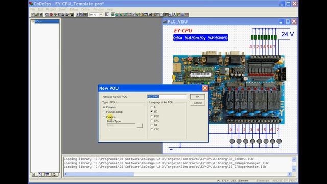Click the date/time display in PLC_VISU
327x184 pixels.
click(x=200, y=38)
